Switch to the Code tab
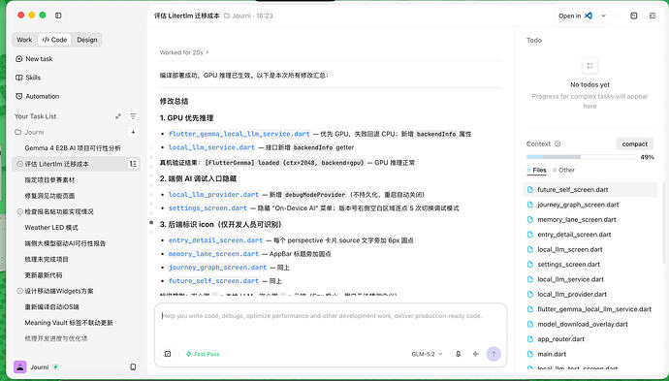 point(54,40)
